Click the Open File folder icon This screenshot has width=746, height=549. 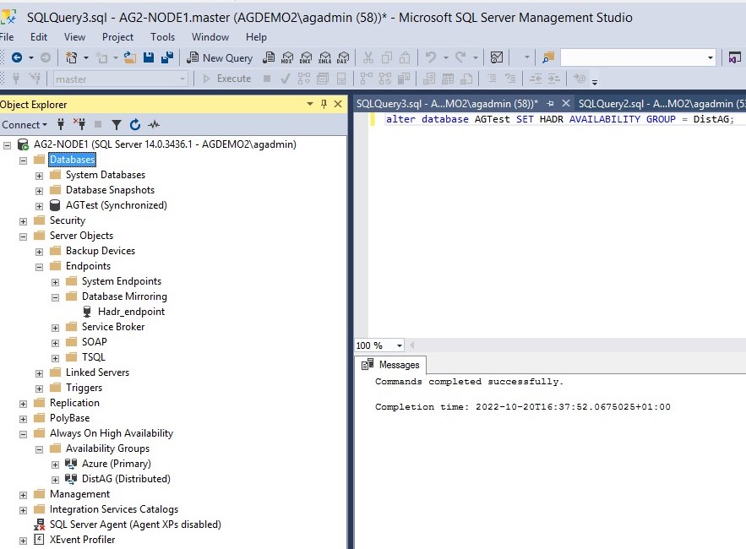click(x=129, y=57)
